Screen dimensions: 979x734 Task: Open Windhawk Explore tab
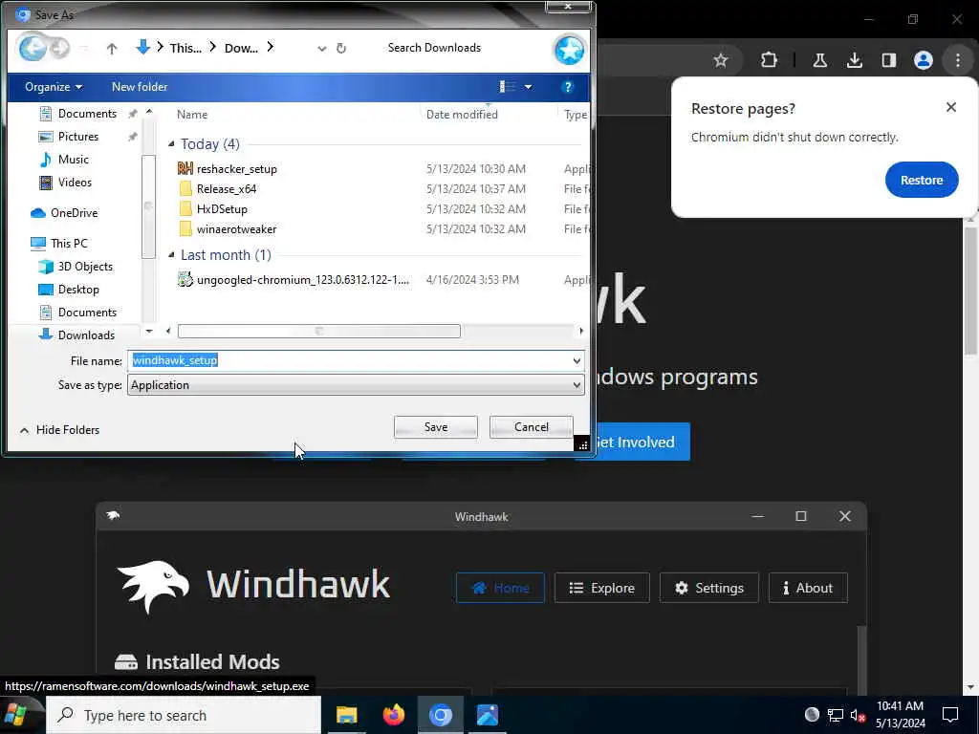[602, 588]
